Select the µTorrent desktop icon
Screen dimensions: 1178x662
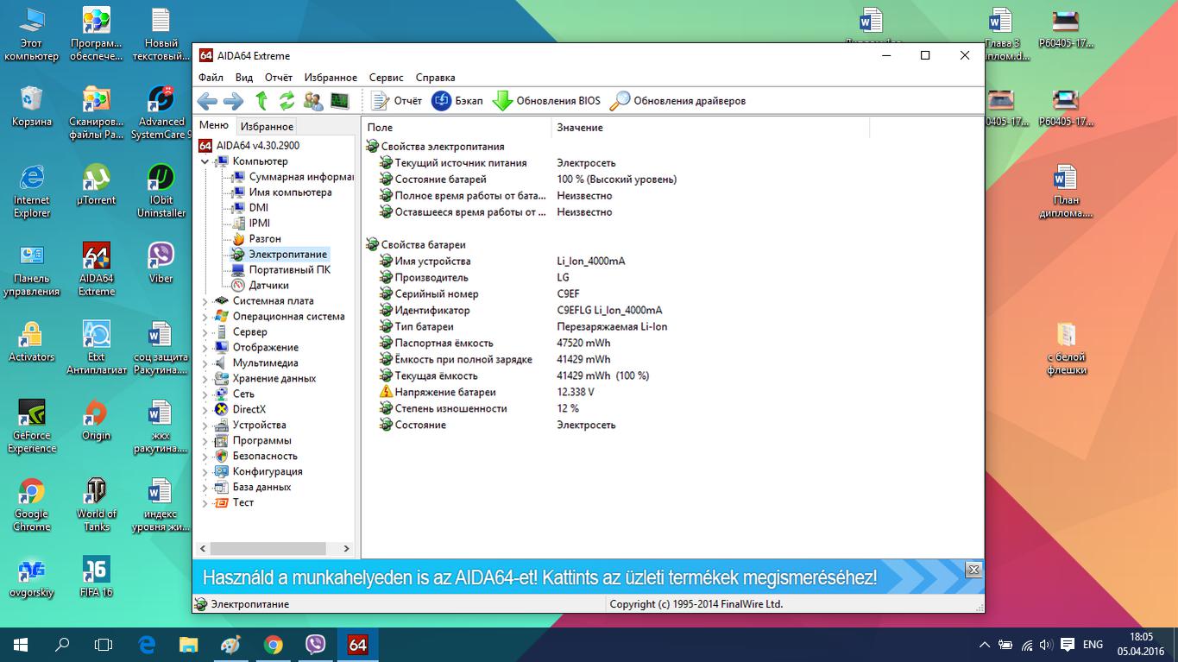tap(96, 185)
